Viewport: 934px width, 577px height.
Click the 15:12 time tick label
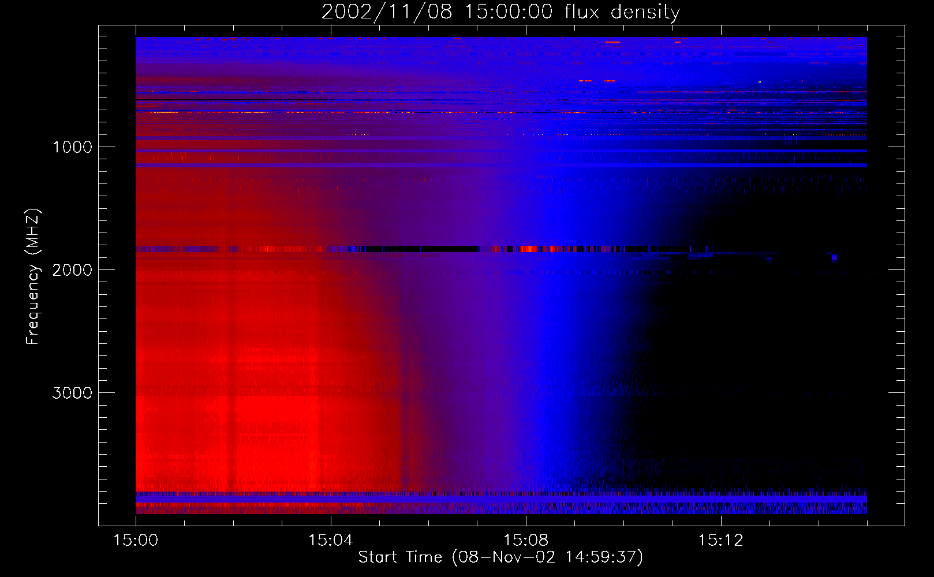720,541
